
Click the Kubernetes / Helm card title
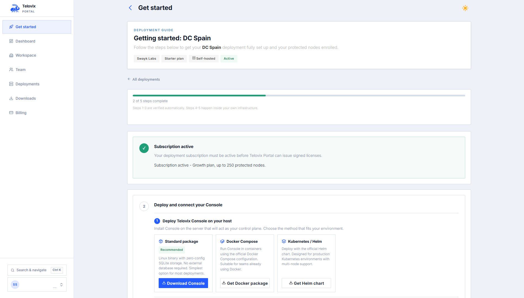tap(305, 241)
